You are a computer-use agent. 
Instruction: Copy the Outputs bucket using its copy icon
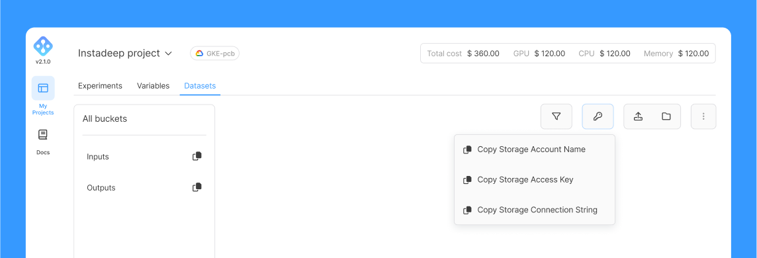point(197,187)
